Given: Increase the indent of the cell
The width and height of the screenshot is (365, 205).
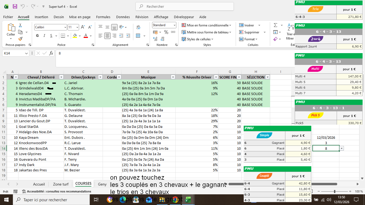Looking at the screenshot, I should click(x=129, y=36).
